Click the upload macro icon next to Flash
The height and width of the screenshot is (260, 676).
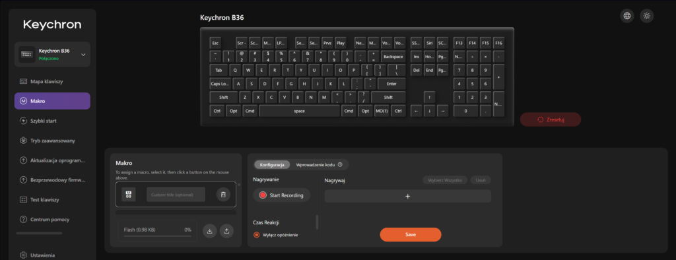click(226, 231)
